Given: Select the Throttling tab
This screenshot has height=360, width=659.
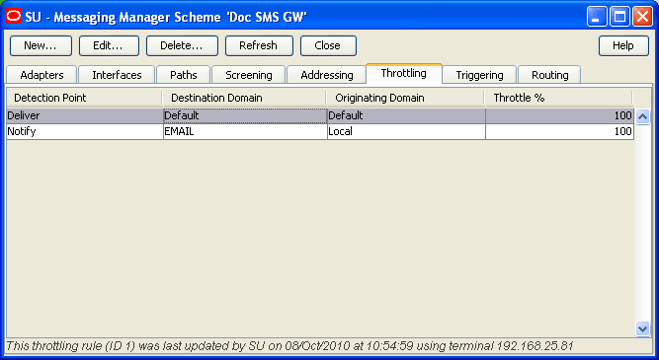Looking at the screenshot, I should tap(404, 73).
